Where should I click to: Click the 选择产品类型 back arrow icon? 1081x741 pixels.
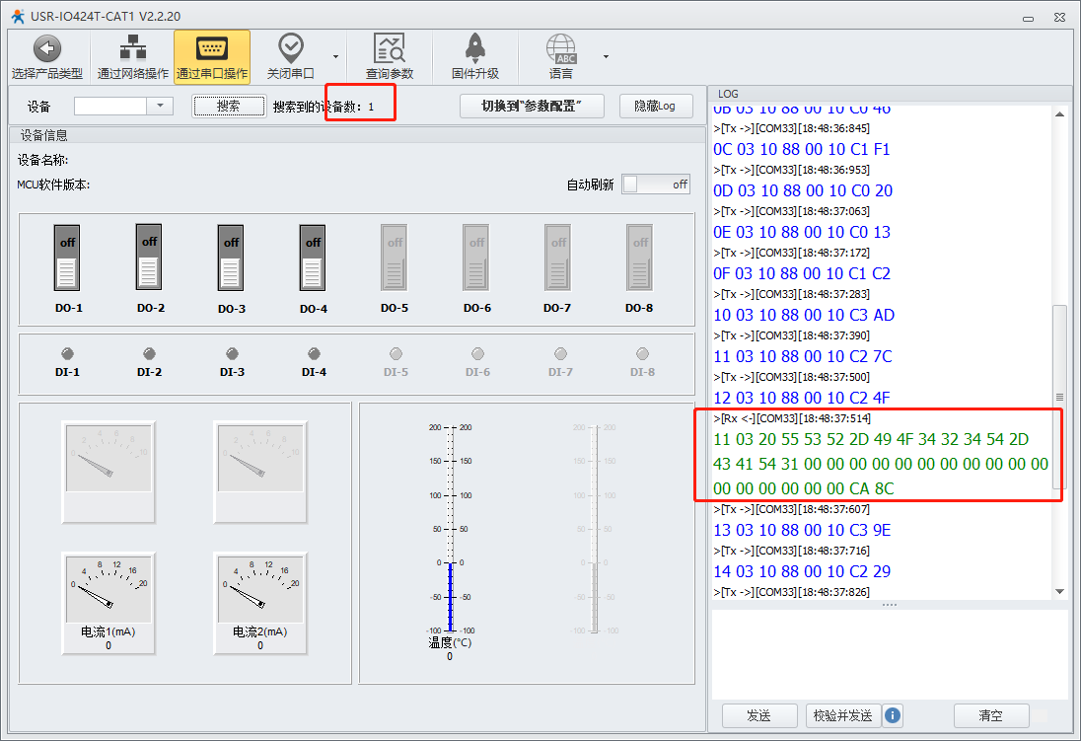pos(46,48)
